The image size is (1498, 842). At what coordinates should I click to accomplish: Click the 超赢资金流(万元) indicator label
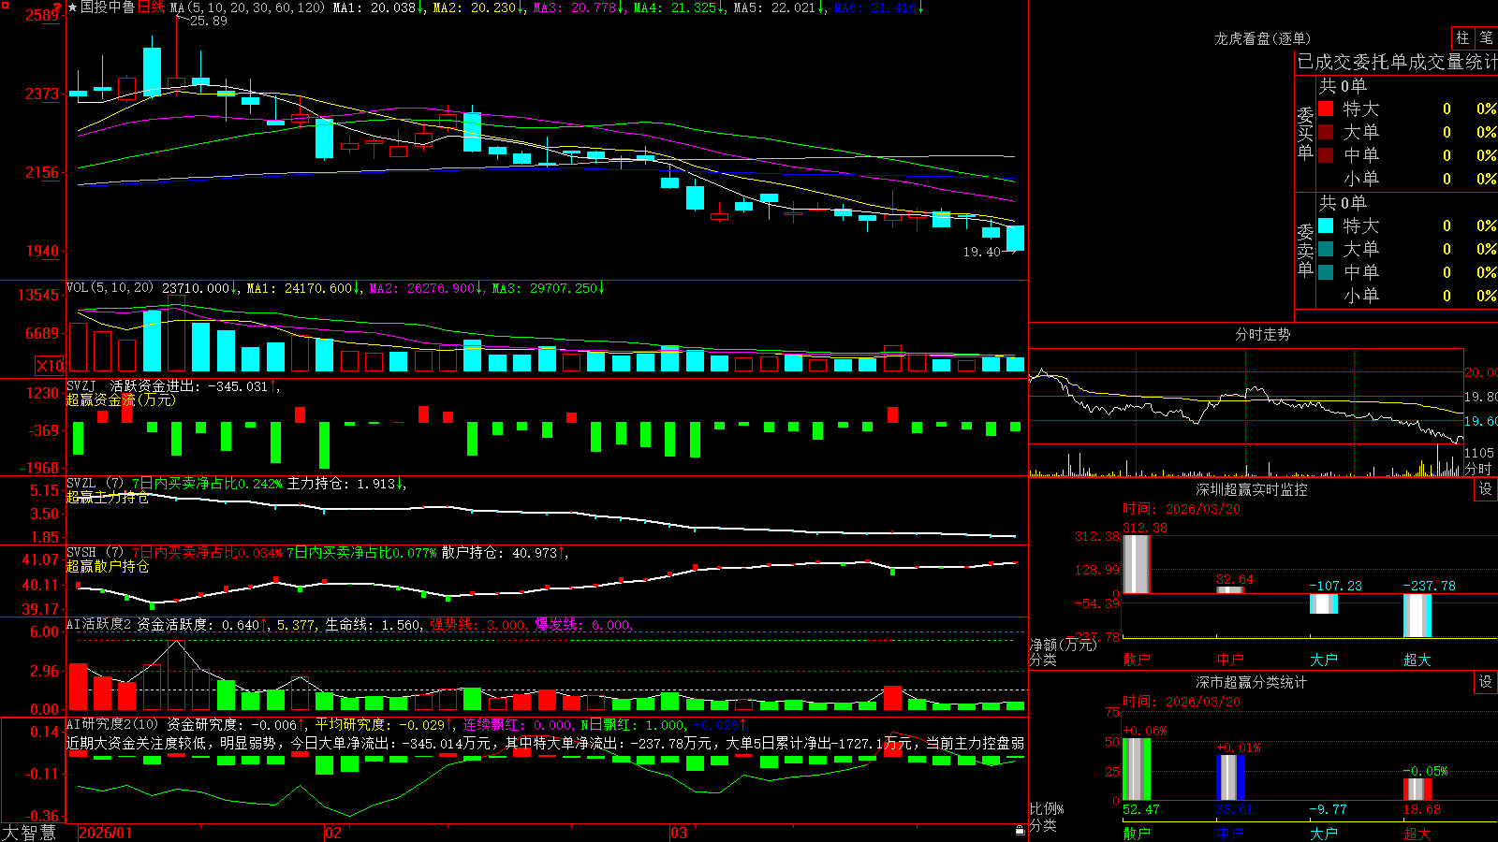[x=121, y=399]
